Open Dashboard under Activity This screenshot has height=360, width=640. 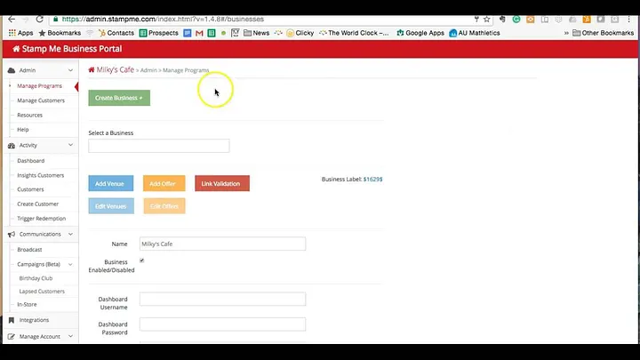pos(30,161)
